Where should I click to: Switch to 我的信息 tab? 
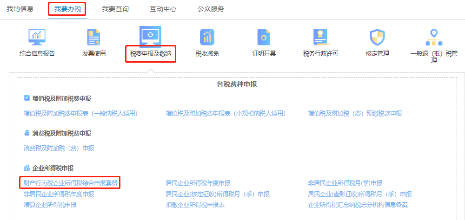[20, 9]
